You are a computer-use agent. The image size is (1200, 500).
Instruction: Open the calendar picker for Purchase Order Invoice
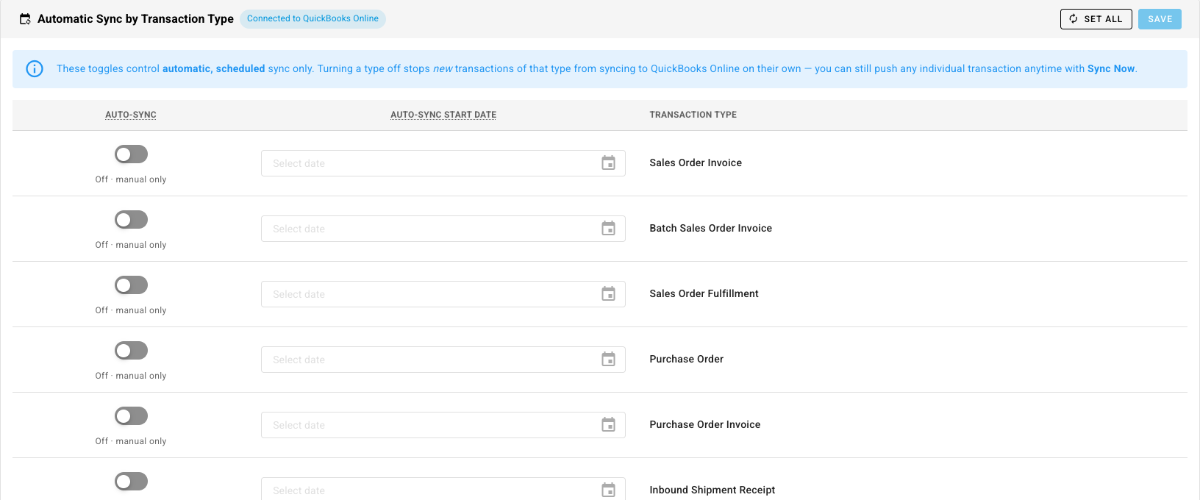pos(608,425)
